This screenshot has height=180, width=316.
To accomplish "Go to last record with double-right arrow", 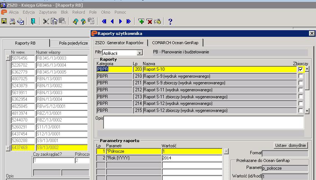I will [x=128, y=21].
